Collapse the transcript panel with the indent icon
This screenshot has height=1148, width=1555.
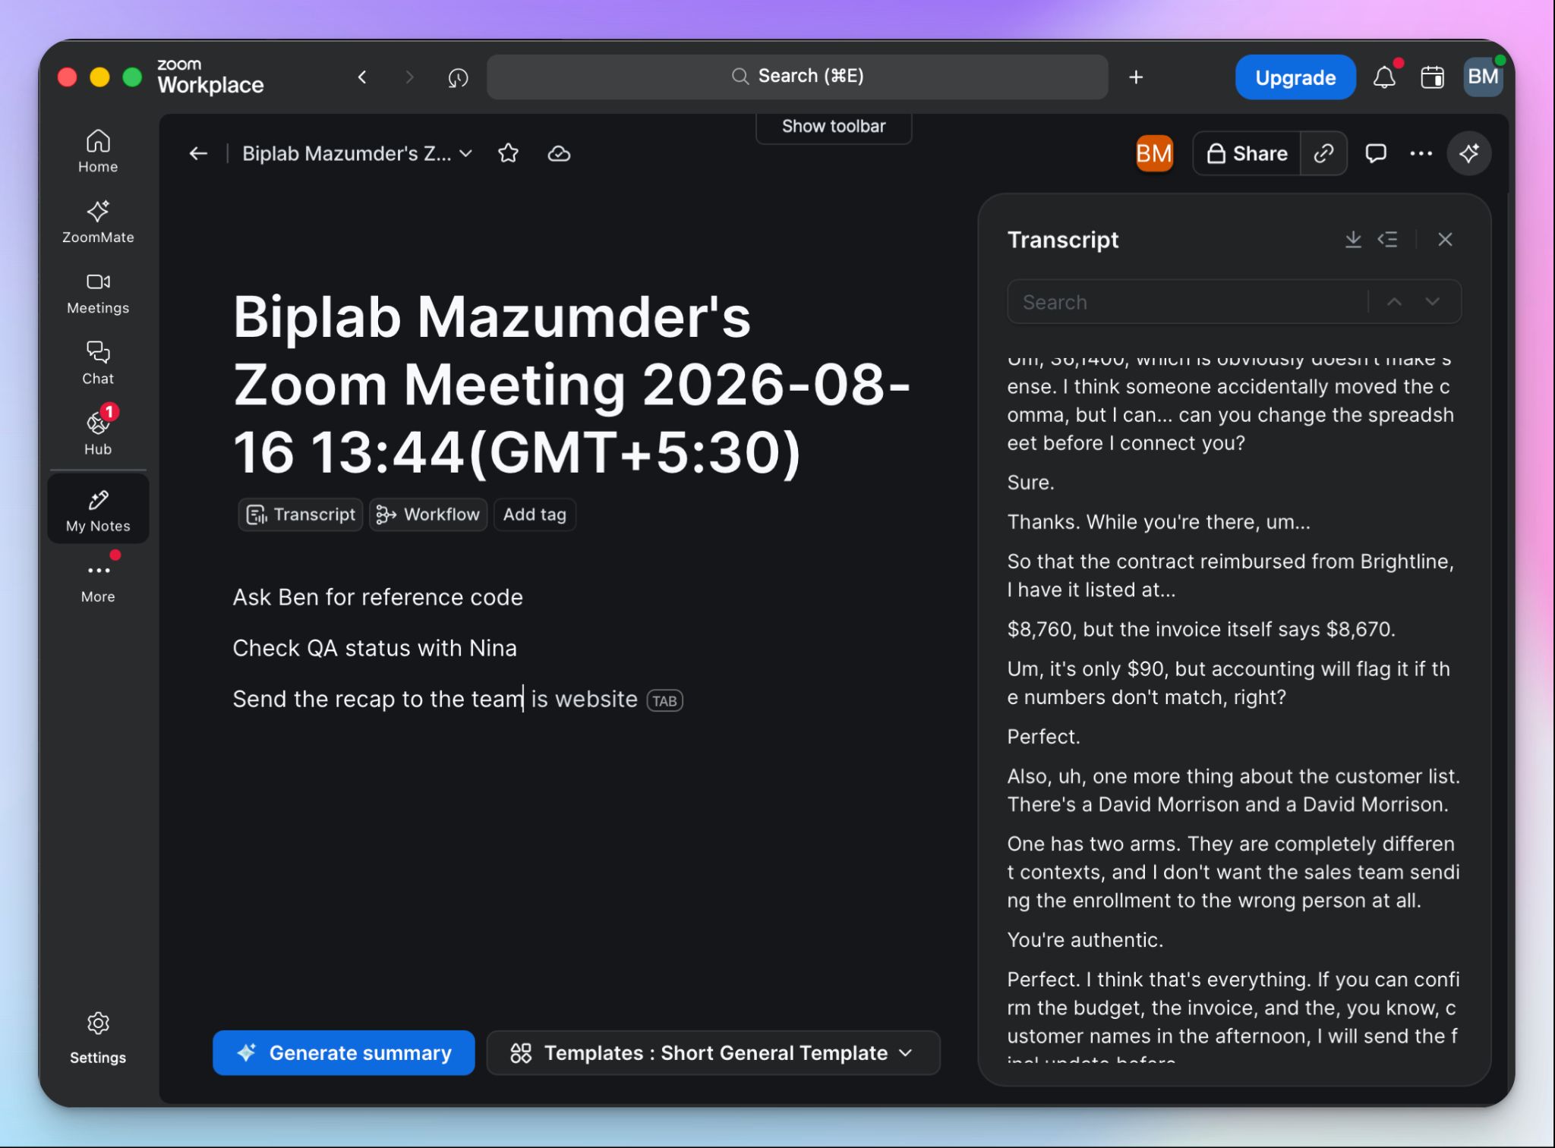(x=1388, y=240)
